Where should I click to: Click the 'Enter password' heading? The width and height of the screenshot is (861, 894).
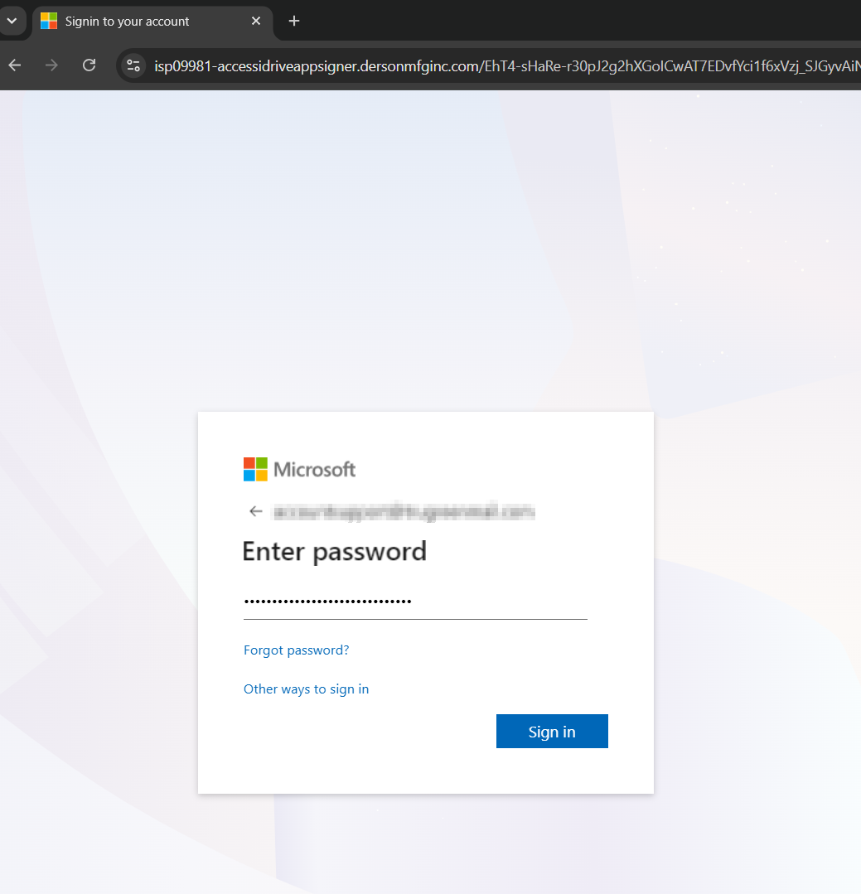pyautogui.click(x=335, y=552)
